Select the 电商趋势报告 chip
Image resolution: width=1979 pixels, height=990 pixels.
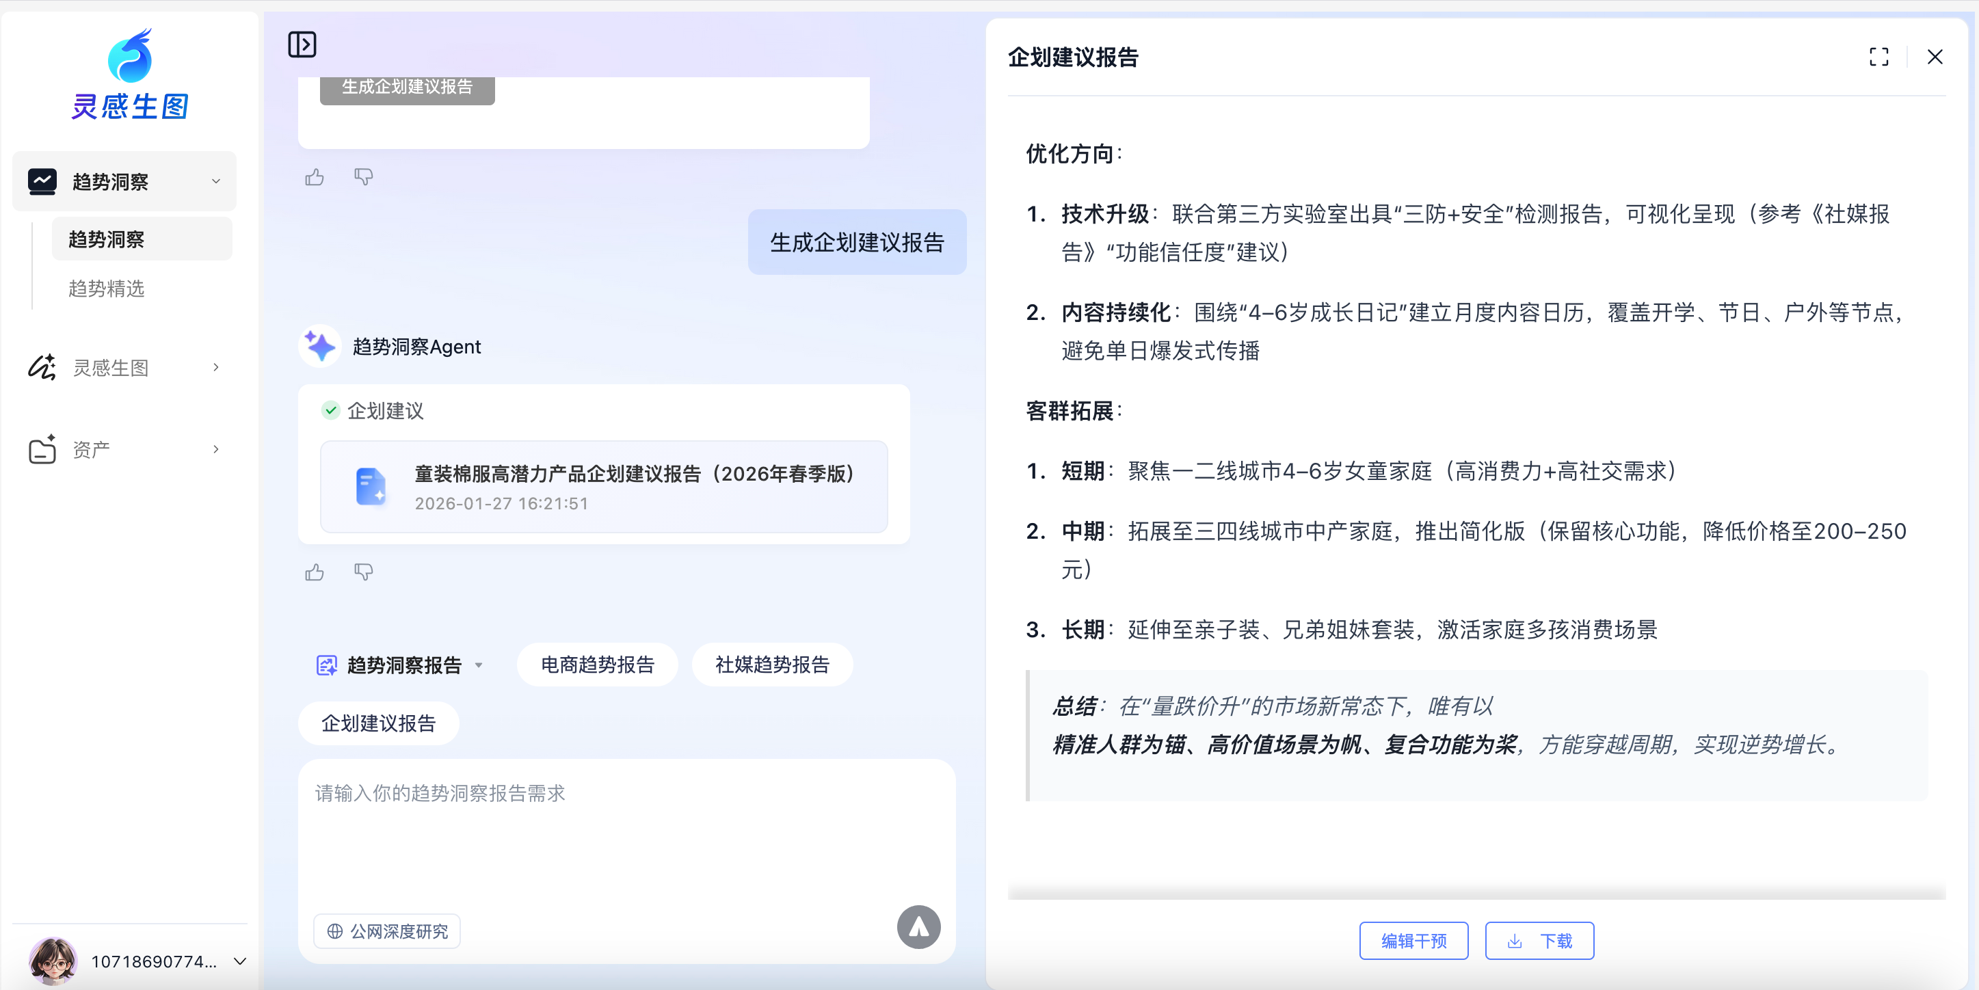coord(597,665)
